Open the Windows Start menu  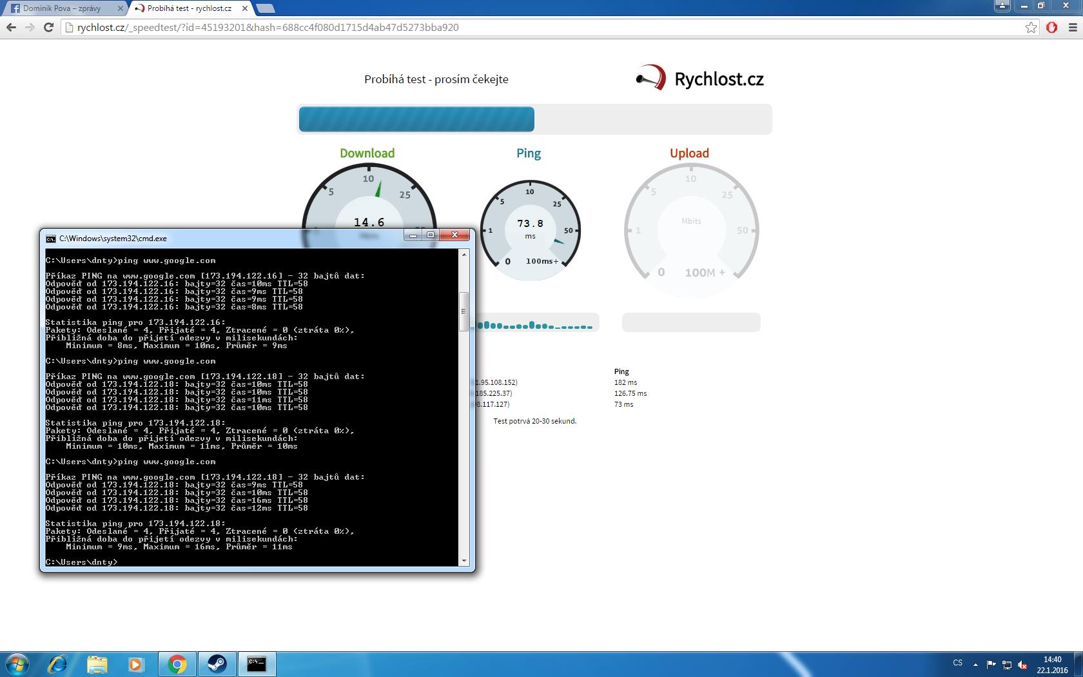click(17, 664)
